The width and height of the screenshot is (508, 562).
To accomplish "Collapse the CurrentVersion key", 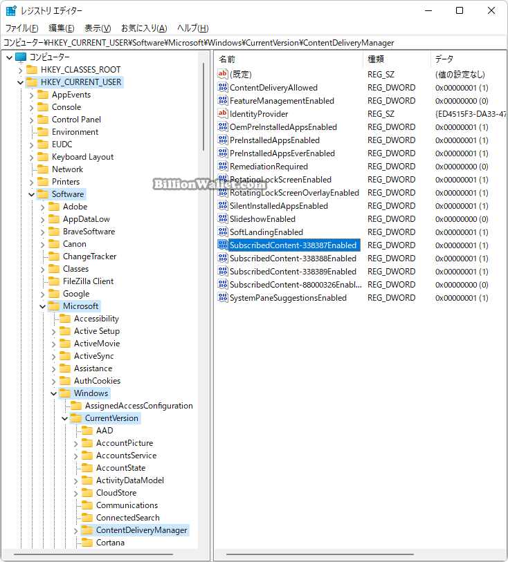I will pos(65,419).
